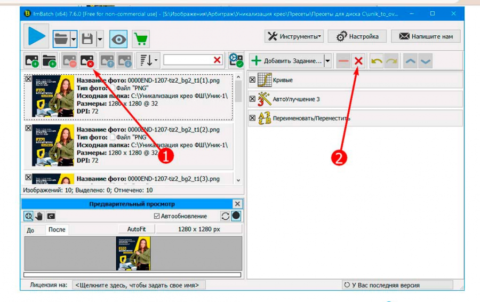Open Настройка settings
Image resolution: width=480 pixels, height=302 pixels.
[357, 36]
